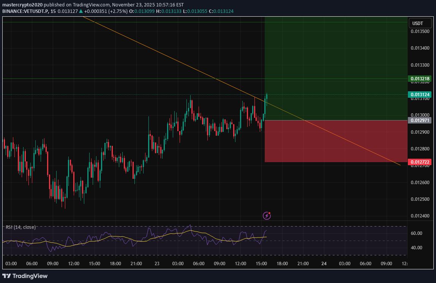Select the RSI (14, close) indicator label

pyautogui.click(x=21, y=227)
